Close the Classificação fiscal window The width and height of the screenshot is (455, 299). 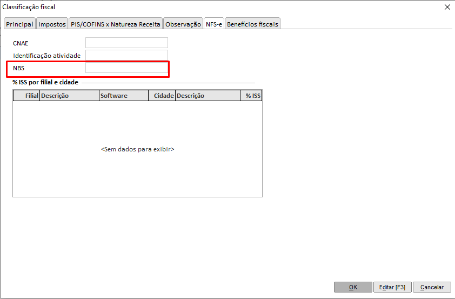(x=447, y=7)
